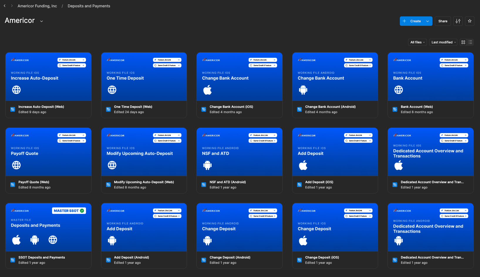Click the Apple icon on Add Deposit iOS cover

click(303, 165)
